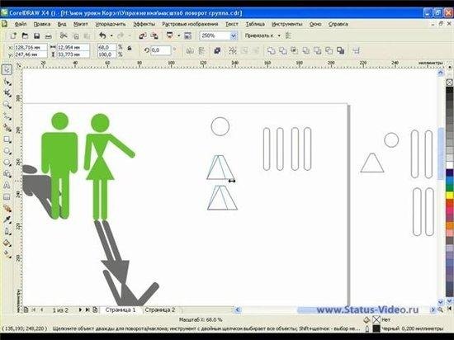Click the Export icon

click(154, 35)
